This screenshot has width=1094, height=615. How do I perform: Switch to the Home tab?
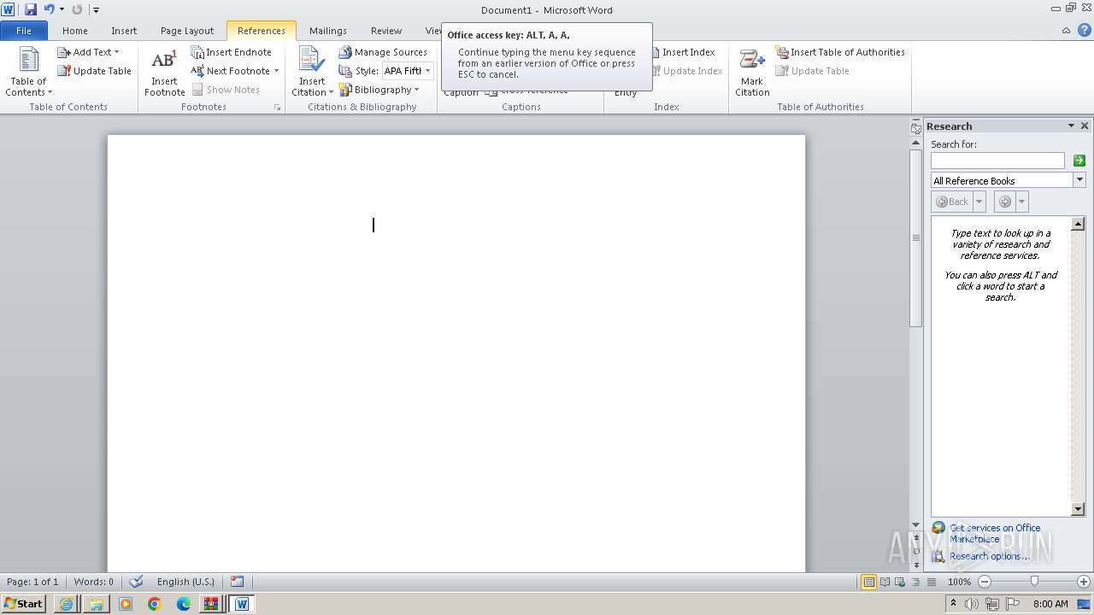point(74,31)
